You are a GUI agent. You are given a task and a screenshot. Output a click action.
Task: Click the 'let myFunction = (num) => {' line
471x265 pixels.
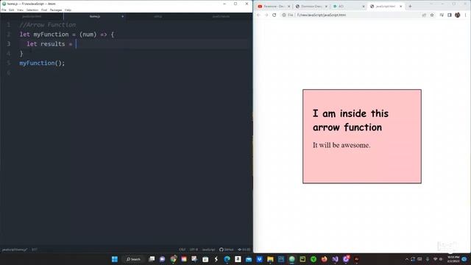[67, 35]
